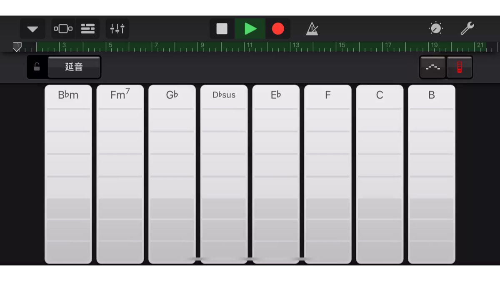Stop playback with the square button
Viewport: 500px width, 281px height.
coord(222,29)
